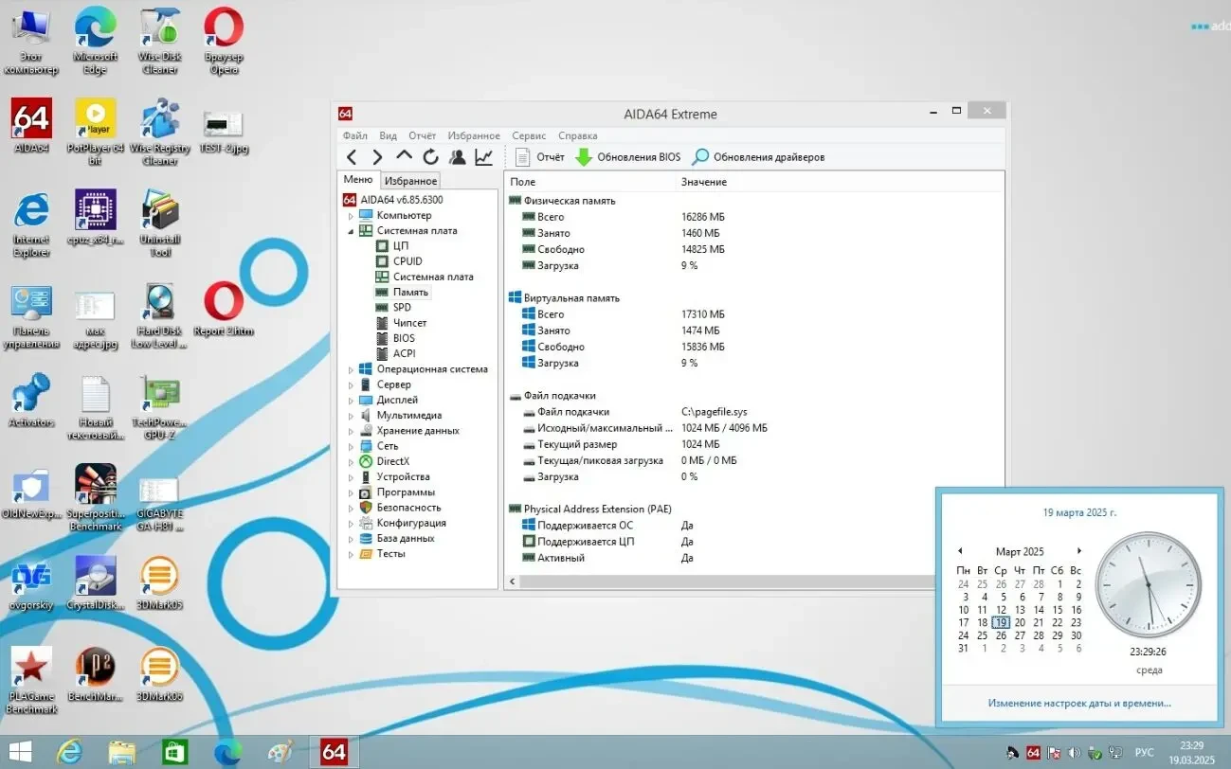Viewport: 1231px width, 769px height.
Task: Open the TechPowerUp GPU-Z desktop icon
Action: (x=160, y=408)
